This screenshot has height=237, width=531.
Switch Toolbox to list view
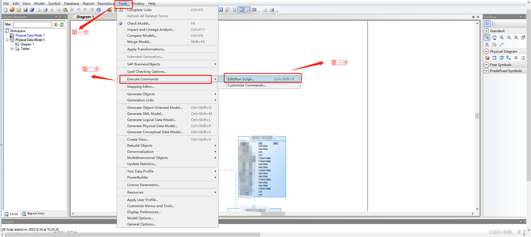coord(494,24)
